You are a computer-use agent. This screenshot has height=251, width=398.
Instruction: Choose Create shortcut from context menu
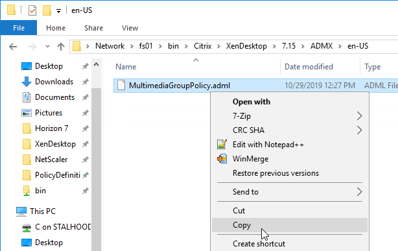tap(290, 244)
